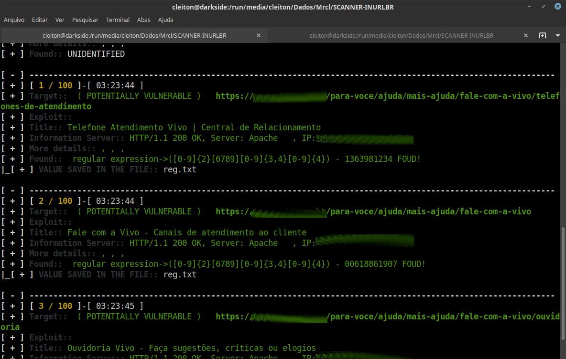Open a new terminal tab with the plus icon
This screenshot has height=359, width=566.
(543, 35)
